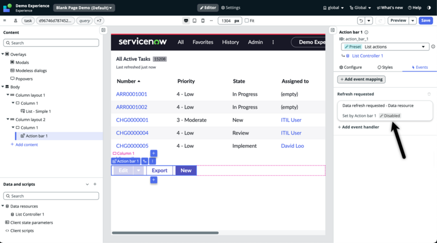437x243 pixels.
Task: Click the Save button
Action: pyautogui.click(x=426, y=20)
